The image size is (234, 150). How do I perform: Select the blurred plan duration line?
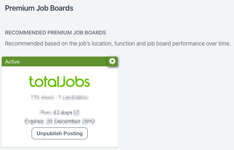60,113
